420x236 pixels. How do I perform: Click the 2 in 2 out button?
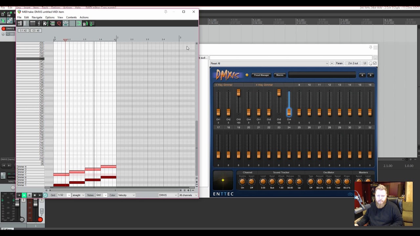click(353, 63)
